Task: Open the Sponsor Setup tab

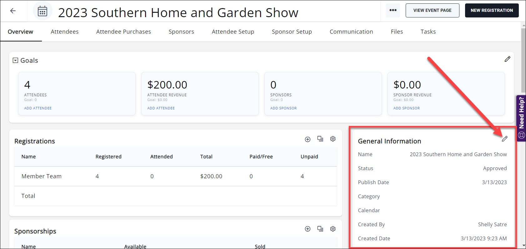Action: coord(292,32)
